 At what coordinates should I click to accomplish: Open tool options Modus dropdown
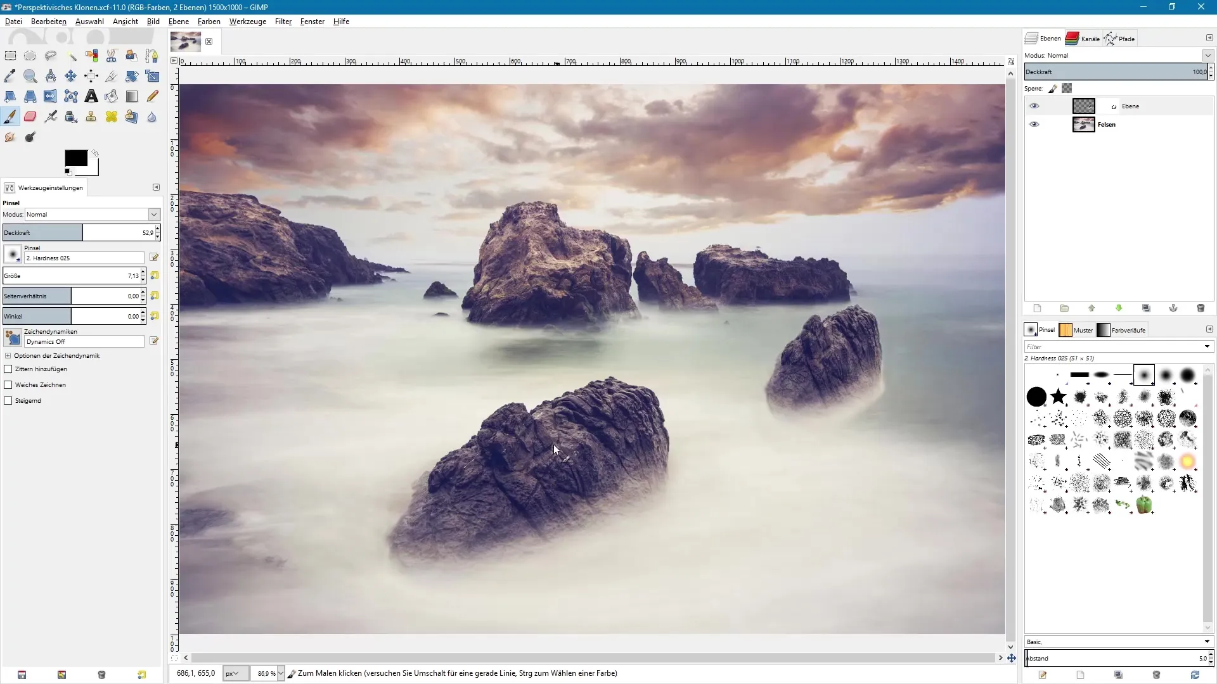click(x=154, y=215)
